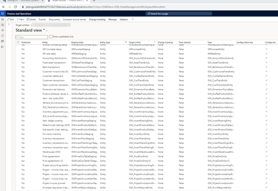Click ISRConceptStaging staging table cell
Screen dimensions: 278x191
click(x=81, y=49)
